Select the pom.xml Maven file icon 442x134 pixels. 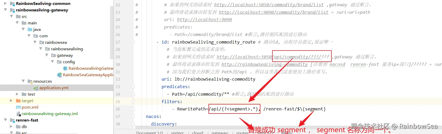(x=18, y=107)
